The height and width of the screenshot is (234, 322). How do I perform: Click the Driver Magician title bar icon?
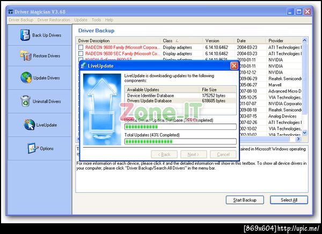coord(11,12)
